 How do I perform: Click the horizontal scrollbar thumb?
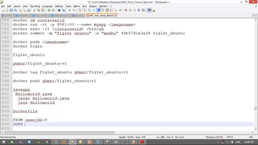click(59, 133)
